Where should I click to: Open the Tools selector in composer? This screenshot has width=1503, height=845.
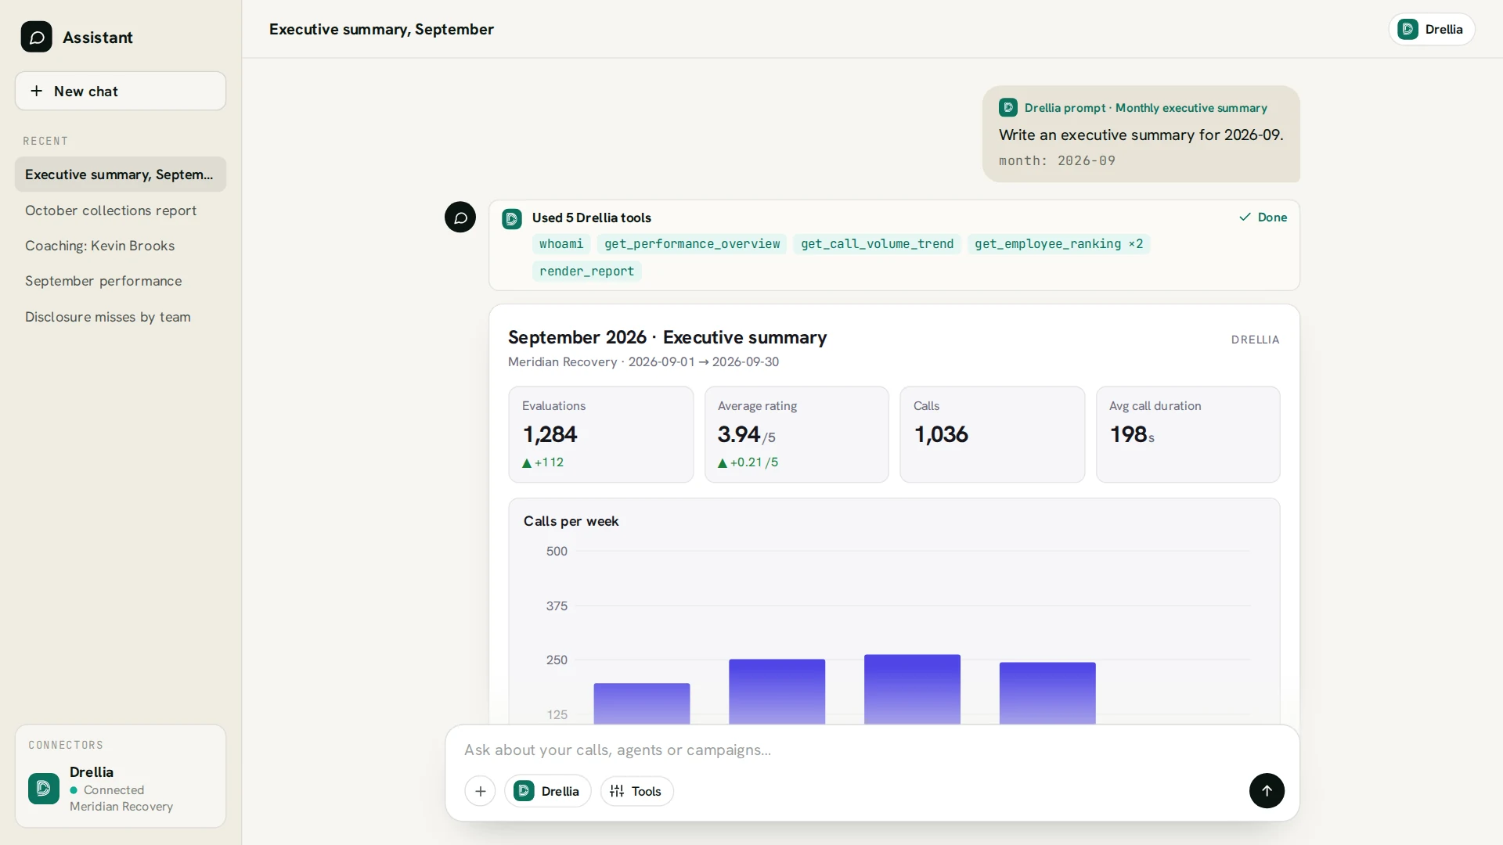(x=636, y=791)
